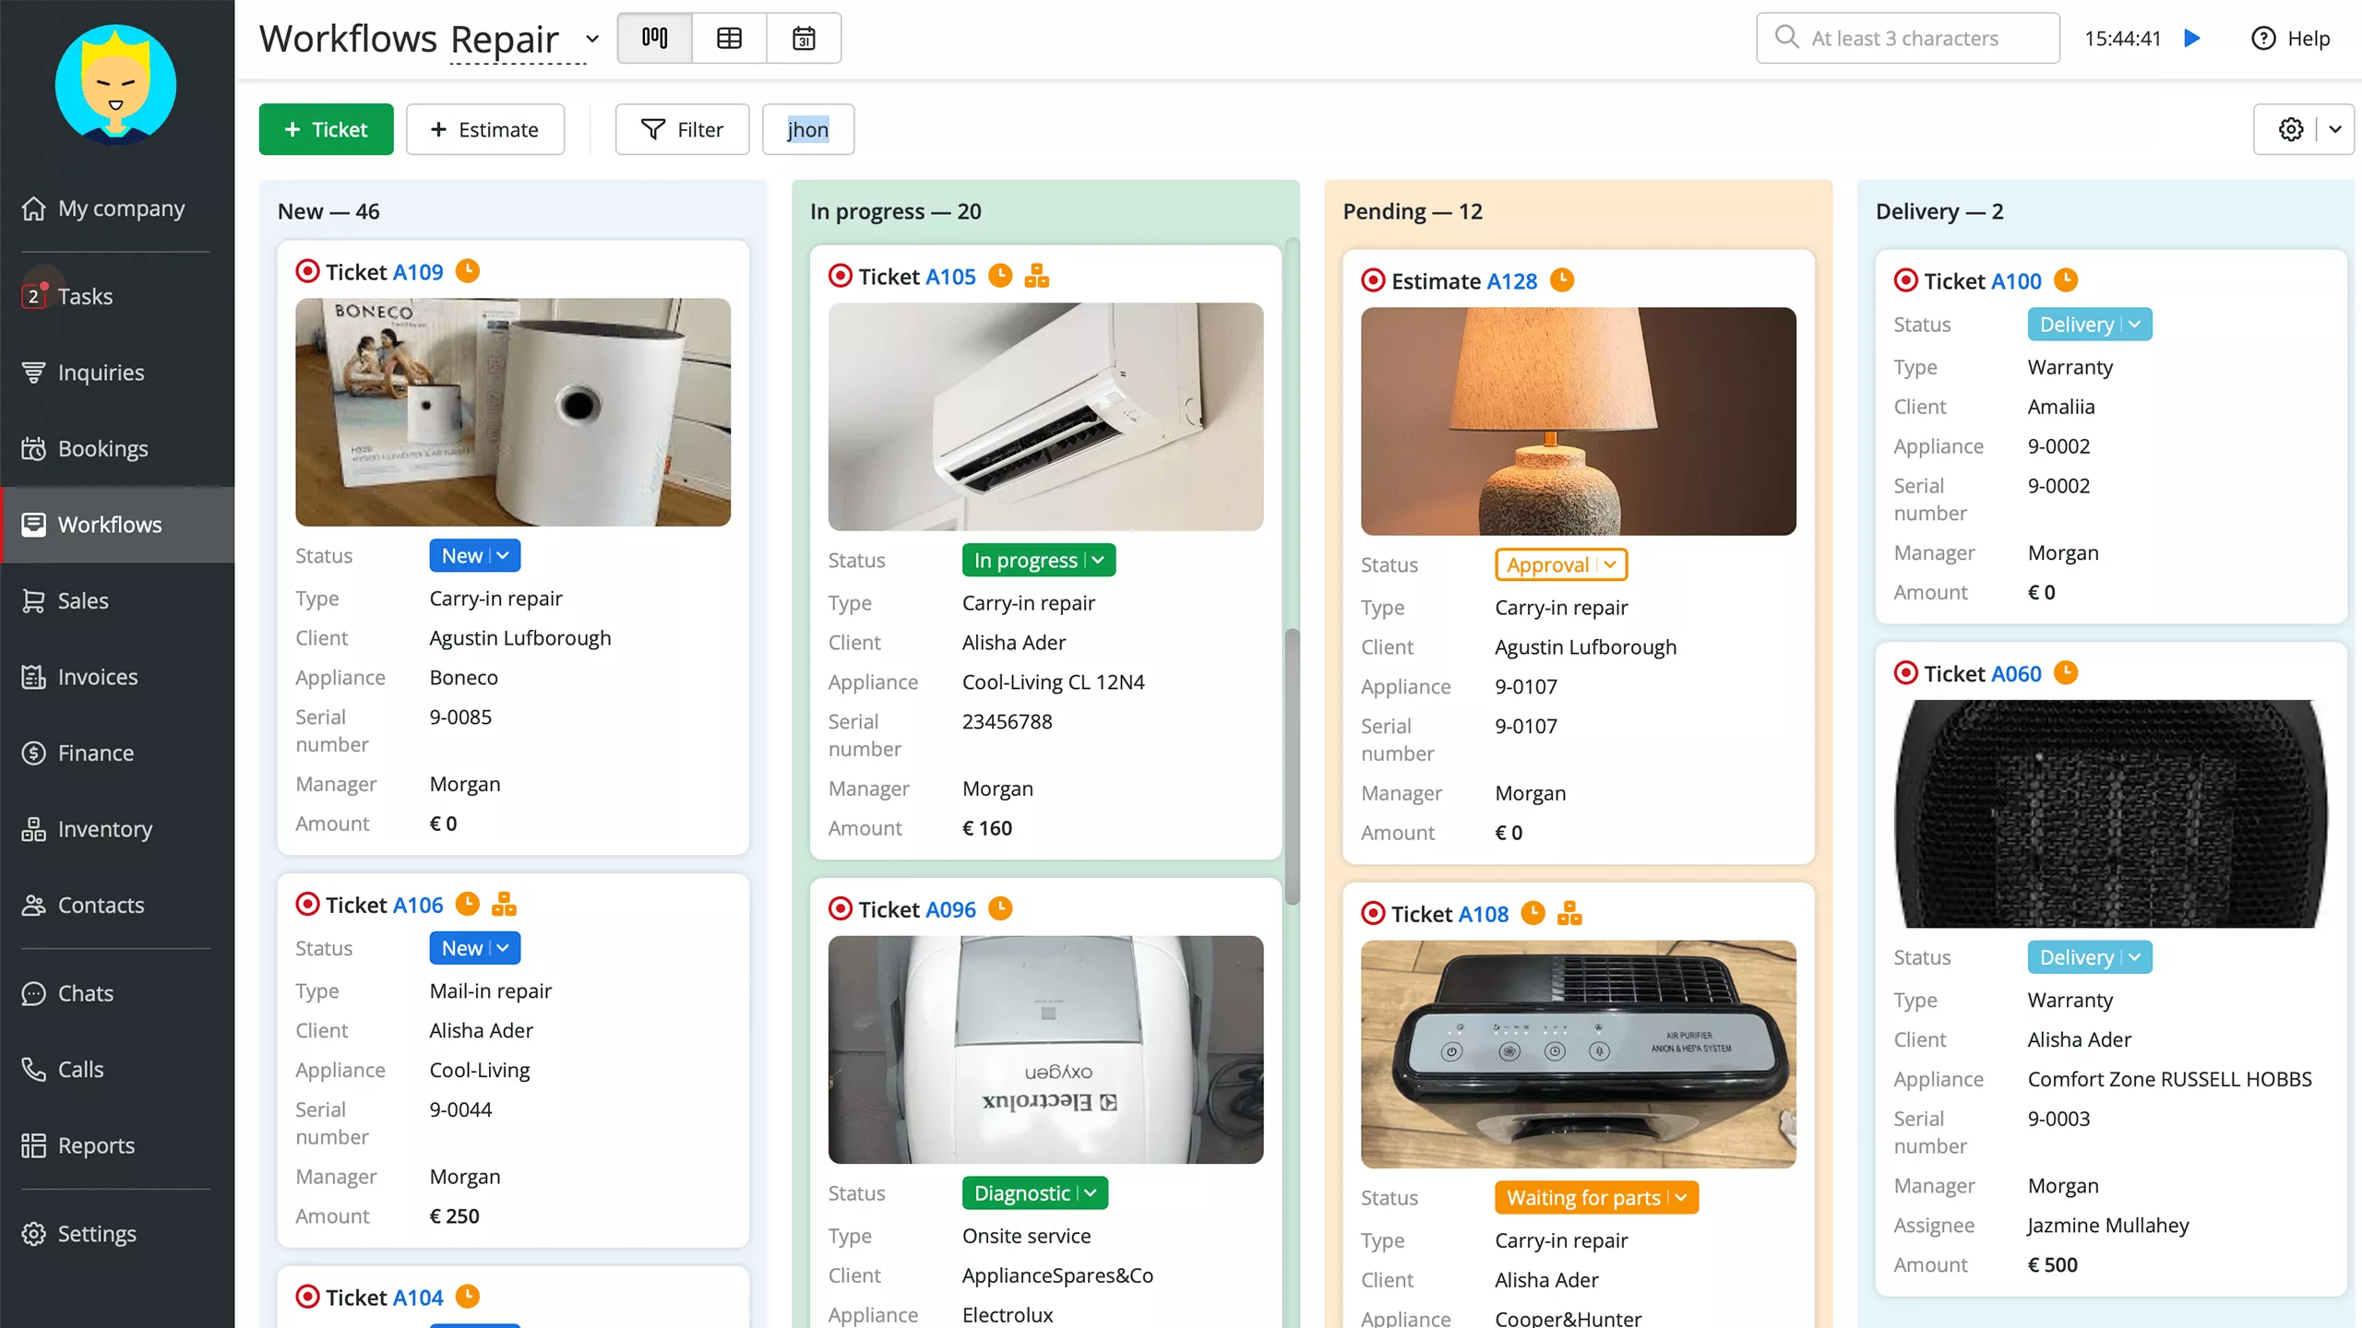
Task: Click the search field requiring at least 3 characters
Action: point(1906,38)
